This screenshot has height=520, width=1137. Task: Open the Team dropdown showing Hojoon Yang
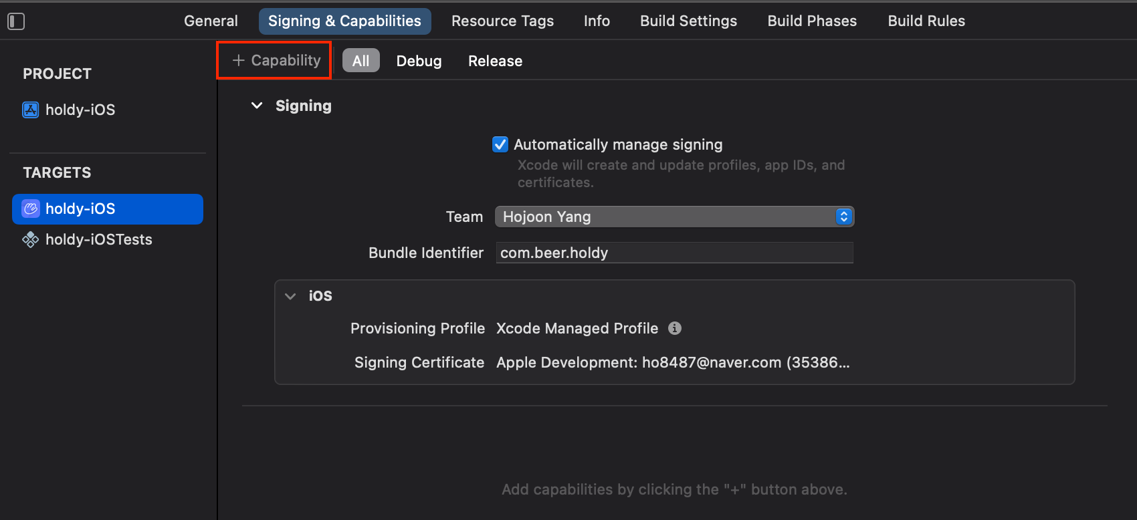[x=674, y=217]
